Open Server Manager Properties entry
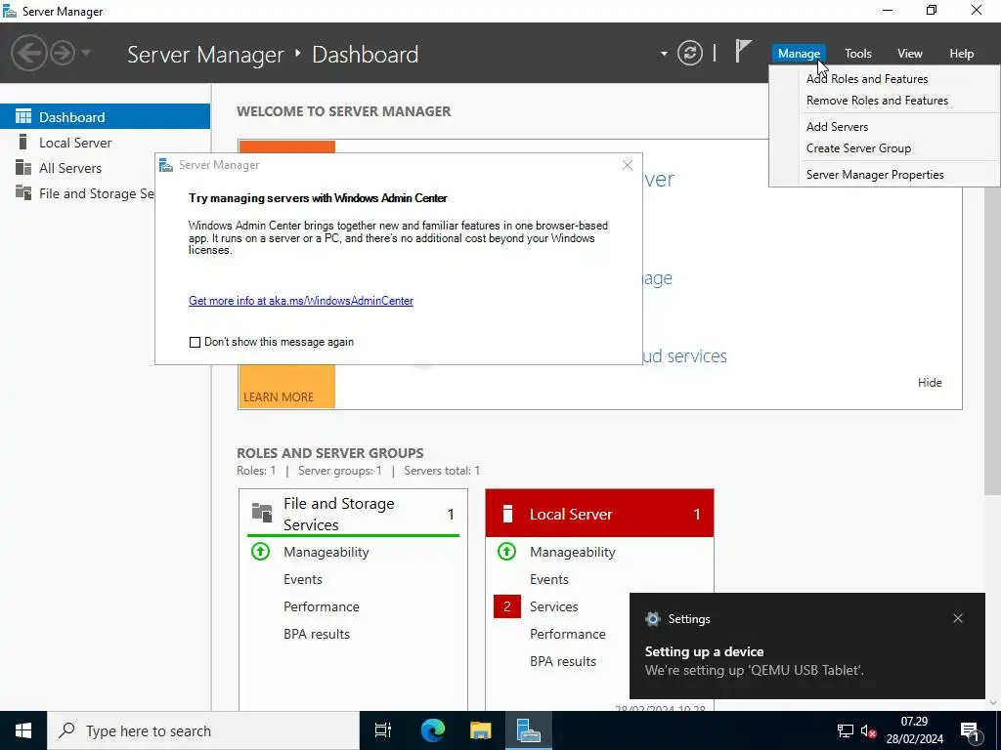Screen dimensions: 1001x750 pyautogui.click(x=884, y=174)
